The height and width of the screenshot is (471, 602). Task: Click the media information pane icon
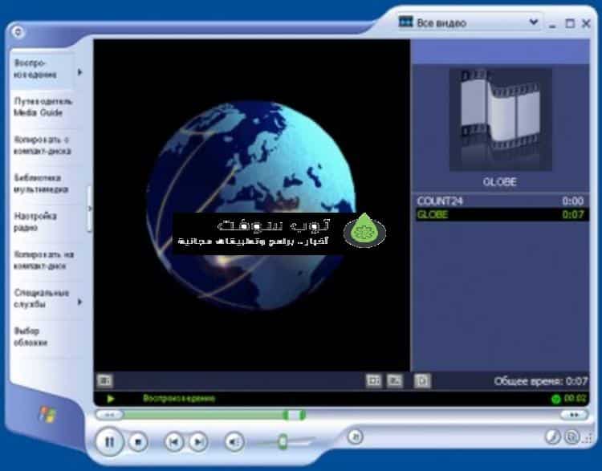coord(422,380)
